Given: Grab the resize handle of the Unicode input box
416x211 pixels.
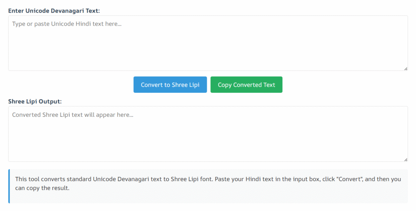Looking at the screenshot, I should pyautogui.click(x=406, y=69).
